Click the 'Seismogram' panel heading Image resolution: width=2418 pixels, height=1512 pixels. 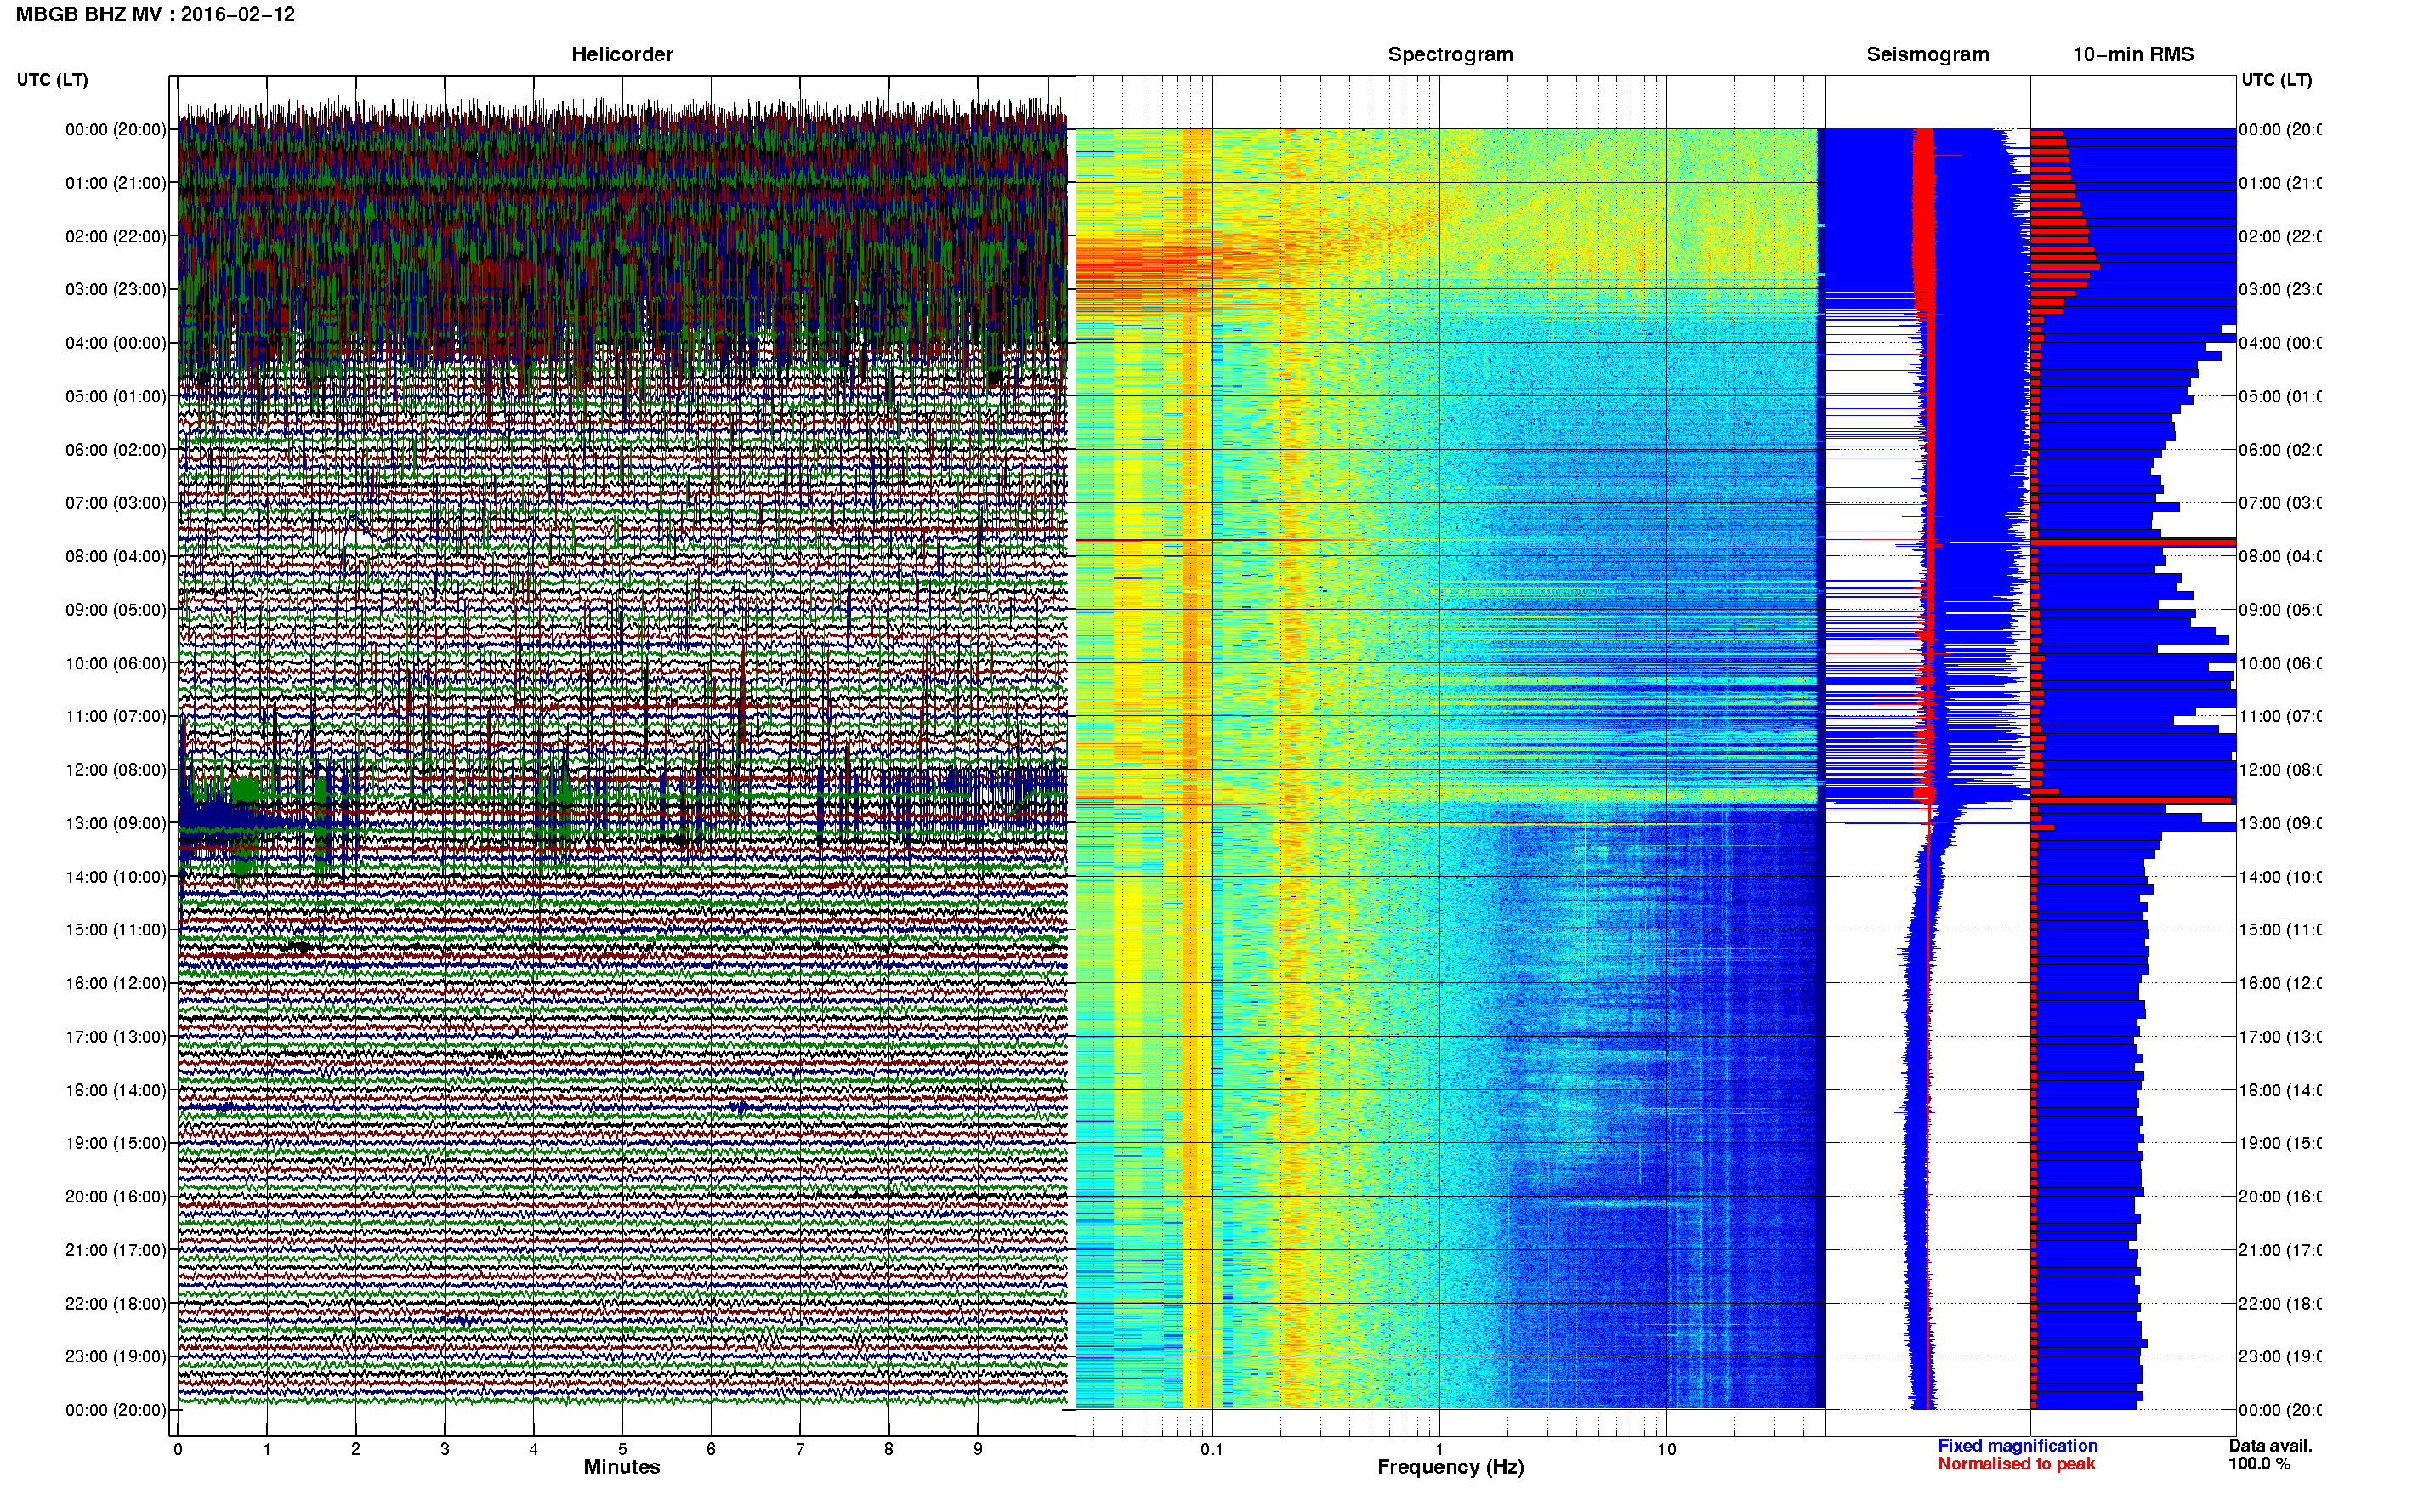[1927, 54]
